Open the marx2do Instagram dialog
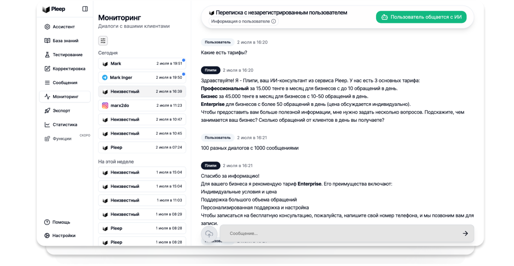This screenshot has width=514, height=266. 142,105
